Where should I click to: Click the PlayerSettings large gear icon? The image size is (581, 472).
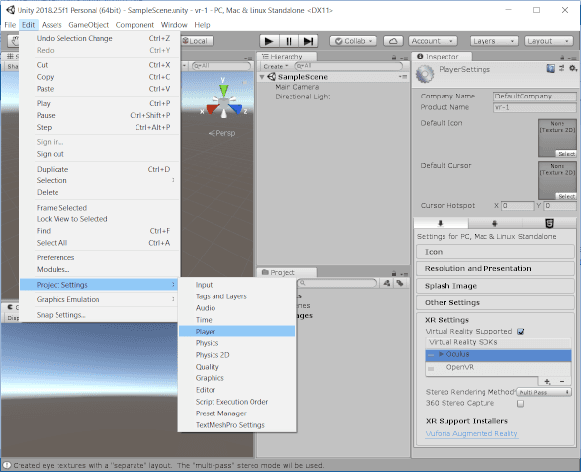coord(425,74)
